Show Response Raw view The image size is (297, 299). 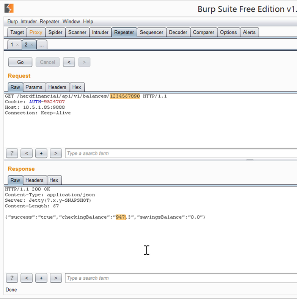point(15,180)
